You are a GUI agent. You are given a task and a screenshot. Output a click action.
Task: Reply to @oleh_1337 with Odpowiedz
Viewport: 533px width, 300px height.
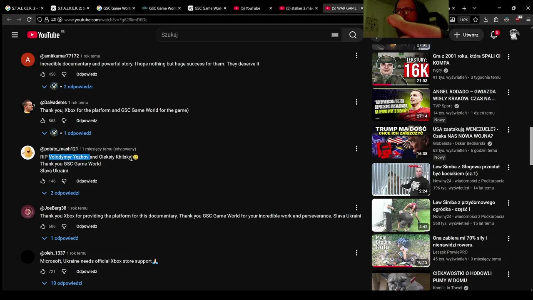click(x=87, y=272)
